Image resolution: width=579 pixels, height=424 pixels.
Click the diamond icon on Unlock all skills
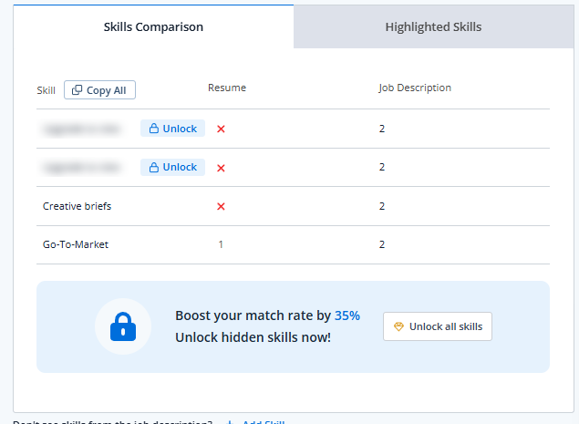tap(398, 326)
